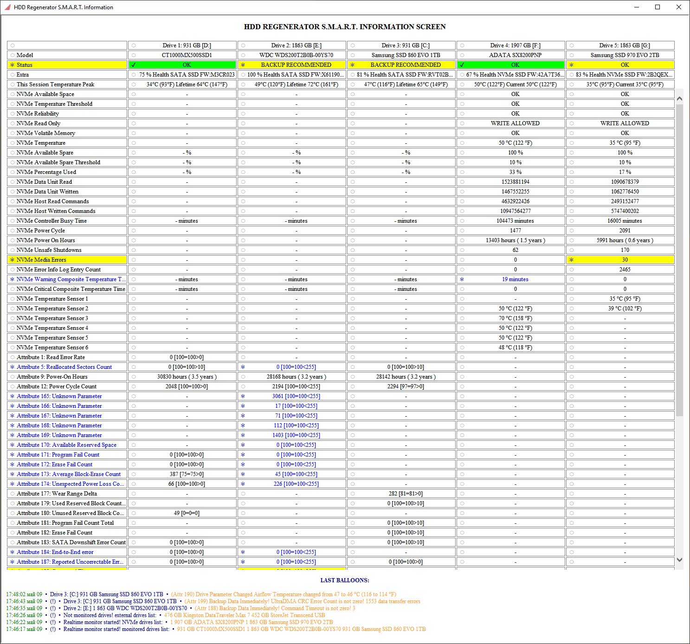Click the star in Drive 2 BACKUP RECOMMENDED cell
Viewport: 690px width, 644px height.
pos(243,65)
